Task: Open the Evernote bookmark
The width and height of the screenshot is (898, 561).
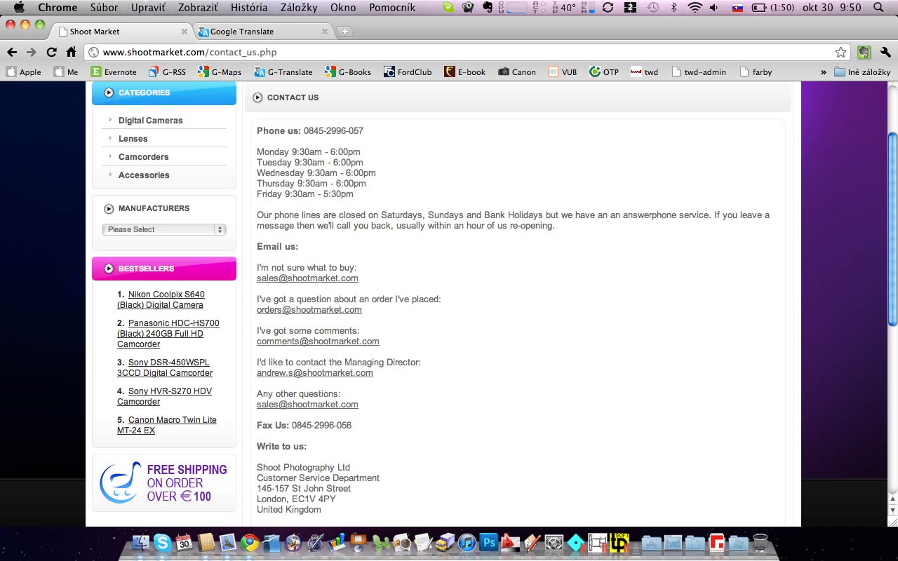Action: click(x=114, y=72)
